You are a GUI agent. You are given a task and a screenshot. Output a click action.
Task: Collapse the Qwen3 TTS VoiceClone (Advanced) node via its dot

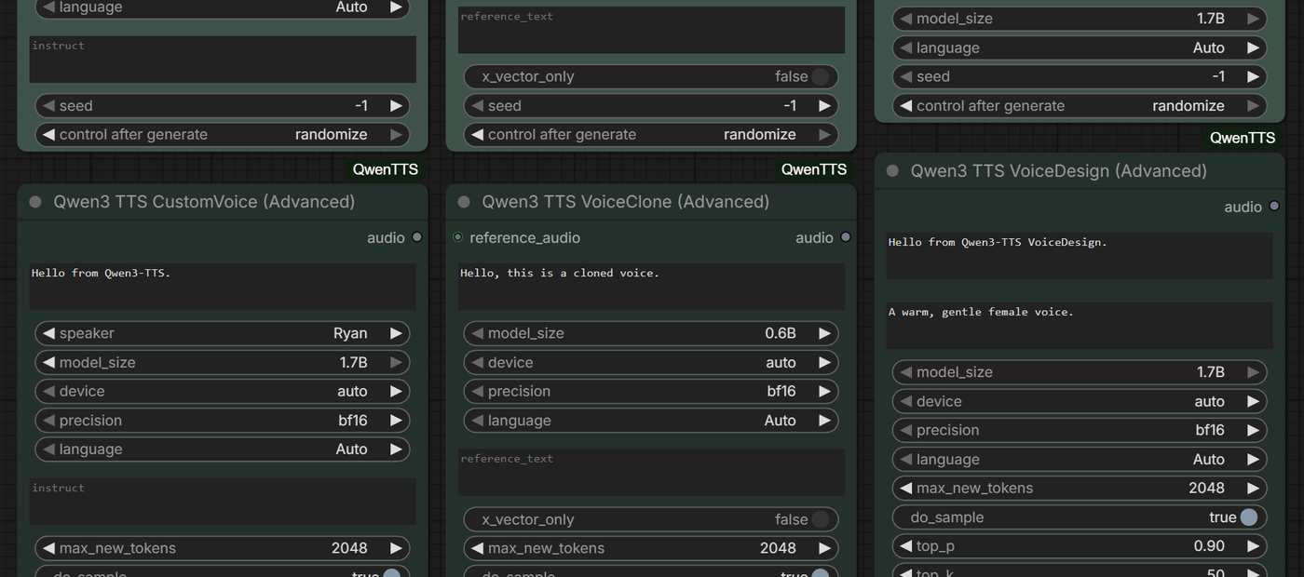(464, 202)
